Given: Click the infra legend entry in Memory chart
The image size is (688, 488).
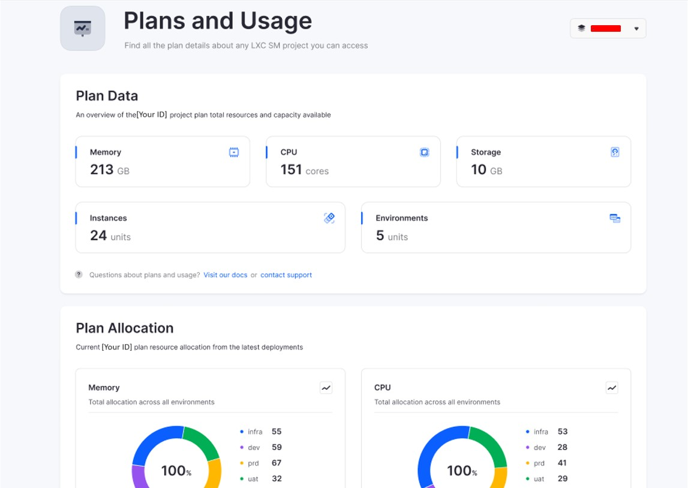Looking at the screenshot, I should click(254, 432).
